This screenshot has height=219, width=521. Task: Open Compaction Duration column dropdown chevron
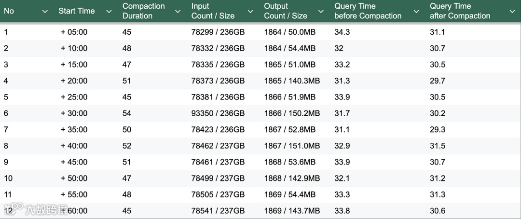tap(178, 11)
